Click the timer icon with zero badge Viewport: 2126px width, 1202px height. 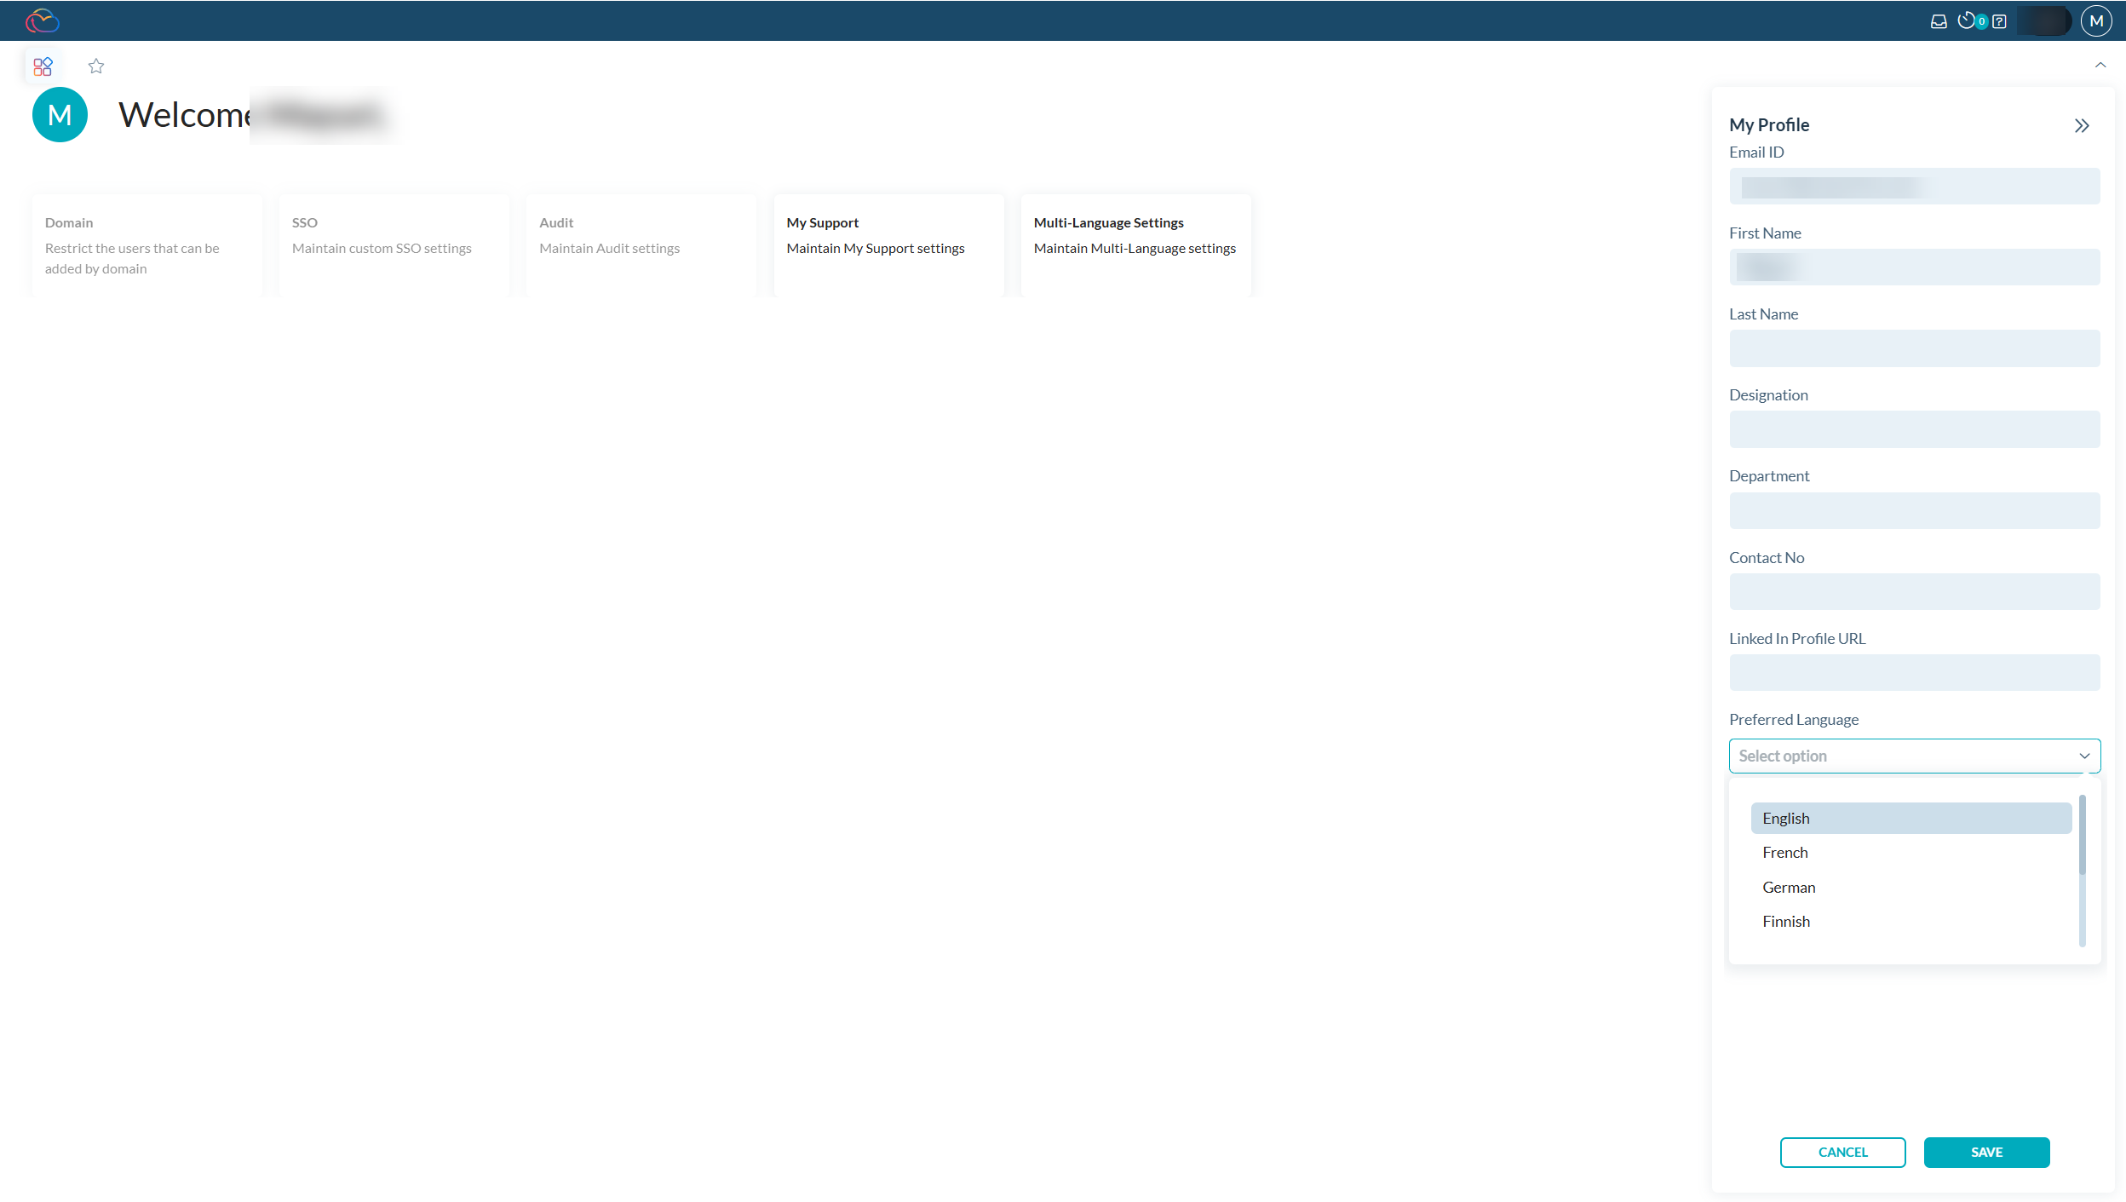[x=1966, y=20]
